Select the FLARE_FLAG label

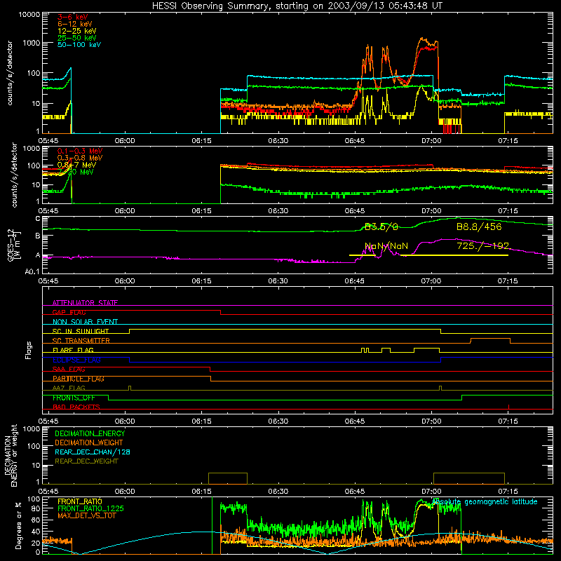[x=73, y=350]
